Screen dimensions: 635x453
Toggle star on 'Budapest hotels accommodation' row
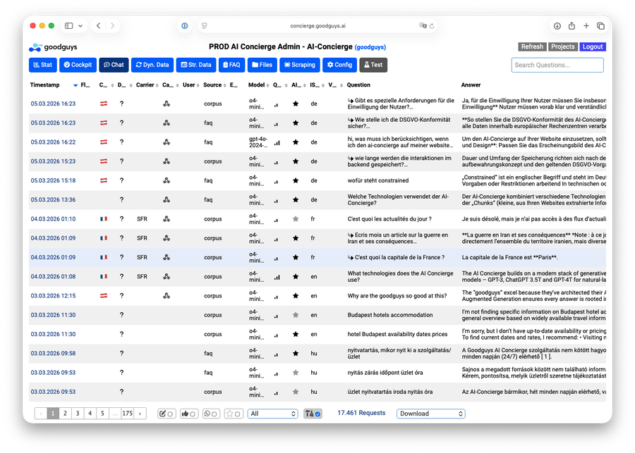click(296, 315)
